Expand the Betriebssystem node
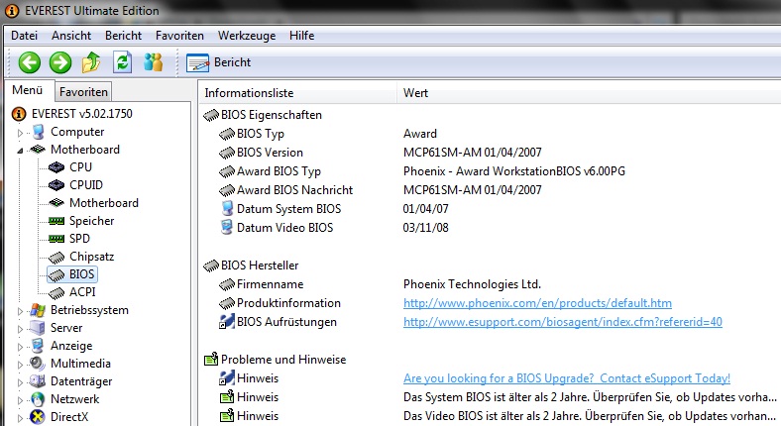This screenshot has height=426, width=781. pyautogui.click(x=20, y=311)
